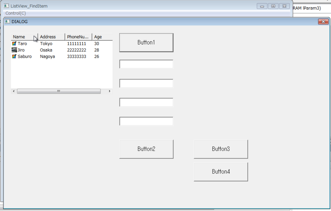Minimize the ListView_FindItem window
This screenshot has width=331, height=211.
[262, 6]
